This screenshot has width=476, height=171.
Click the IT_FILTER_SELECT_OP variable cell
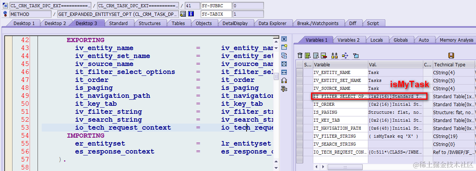click(x=340, y=96)
